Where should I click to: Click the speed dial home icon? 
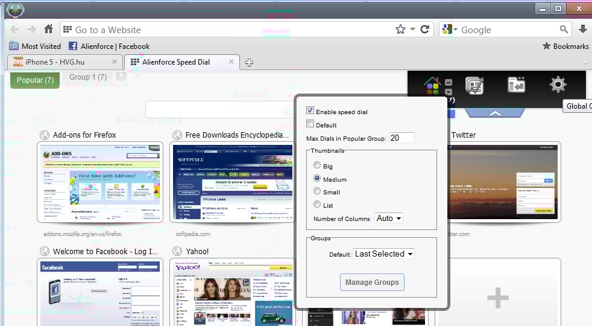[432, 85]
